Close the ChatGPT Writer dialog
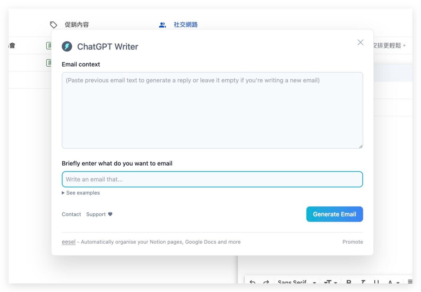Image resolution: width=421 pixels, height=292 pixels. 360,42
